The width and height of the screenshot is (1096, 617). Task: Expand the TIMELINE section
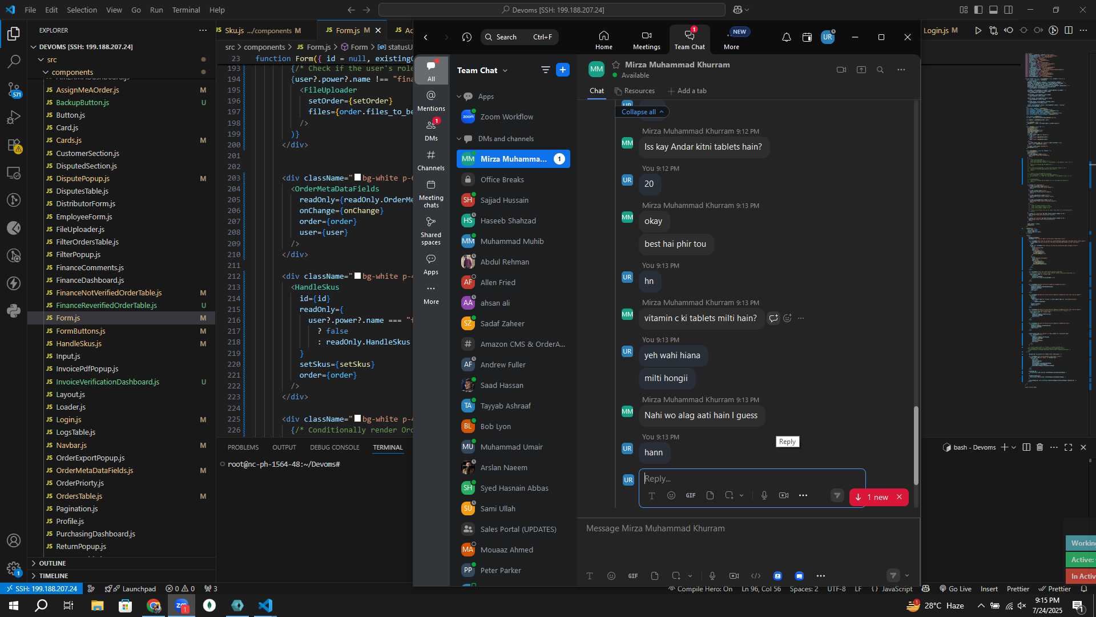[x=53, y=576]
